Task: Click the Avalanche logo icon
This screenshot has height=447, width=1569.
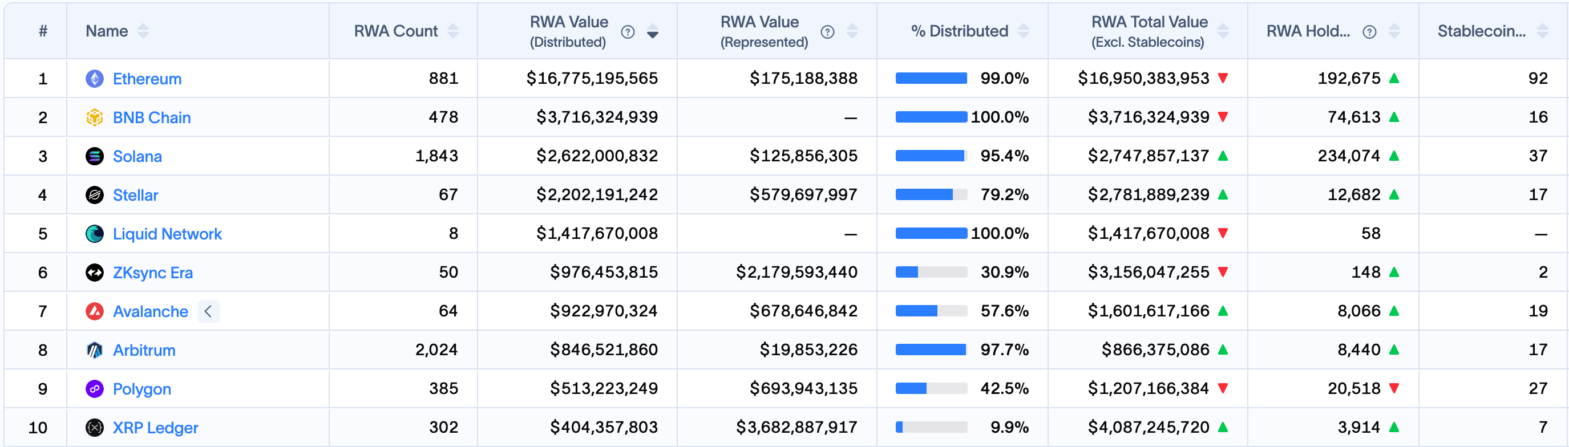Action: point(94,311)
